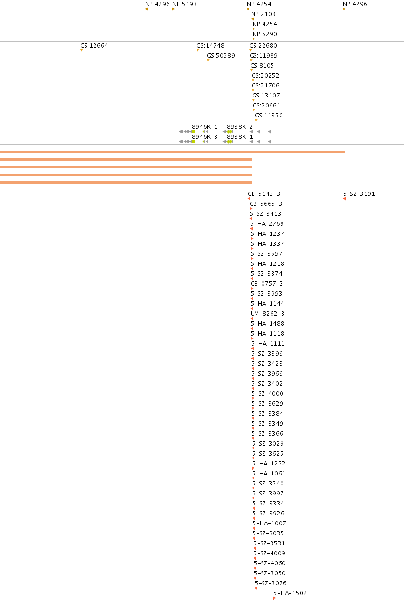Viewport: 404px width, 601px height.
Task: Select the CB-5665-3 insertion
Action: (x=266, y=204)
